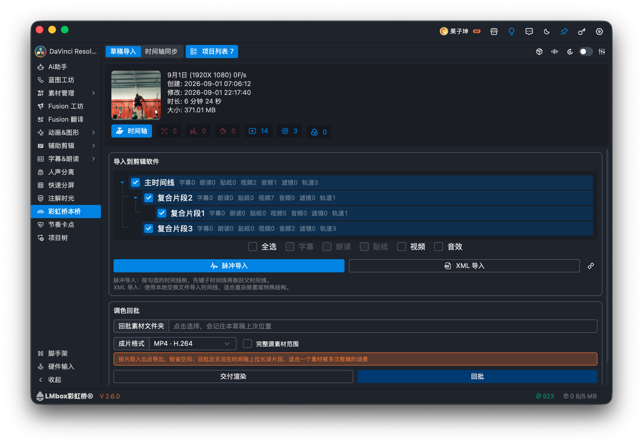Image resolution: width=643 pixels, height=445 pixels.
Task: Flip the toolbar toggle switch
Action: click(x=585, y=51)
